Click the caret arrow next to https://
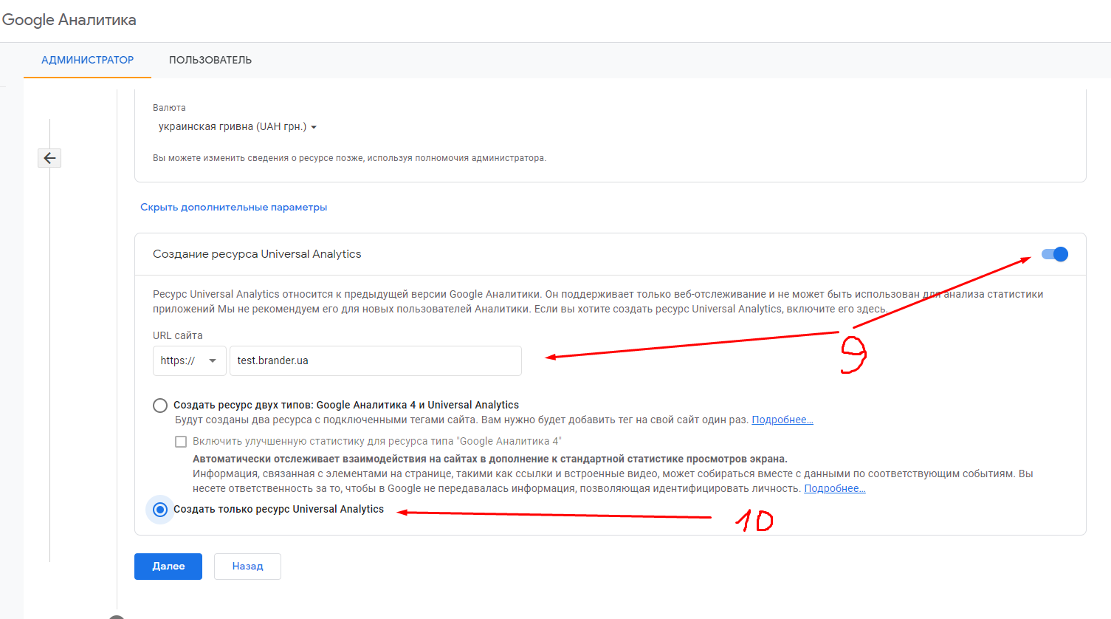This screenshot has height=619, width=1111. (213, 361)
